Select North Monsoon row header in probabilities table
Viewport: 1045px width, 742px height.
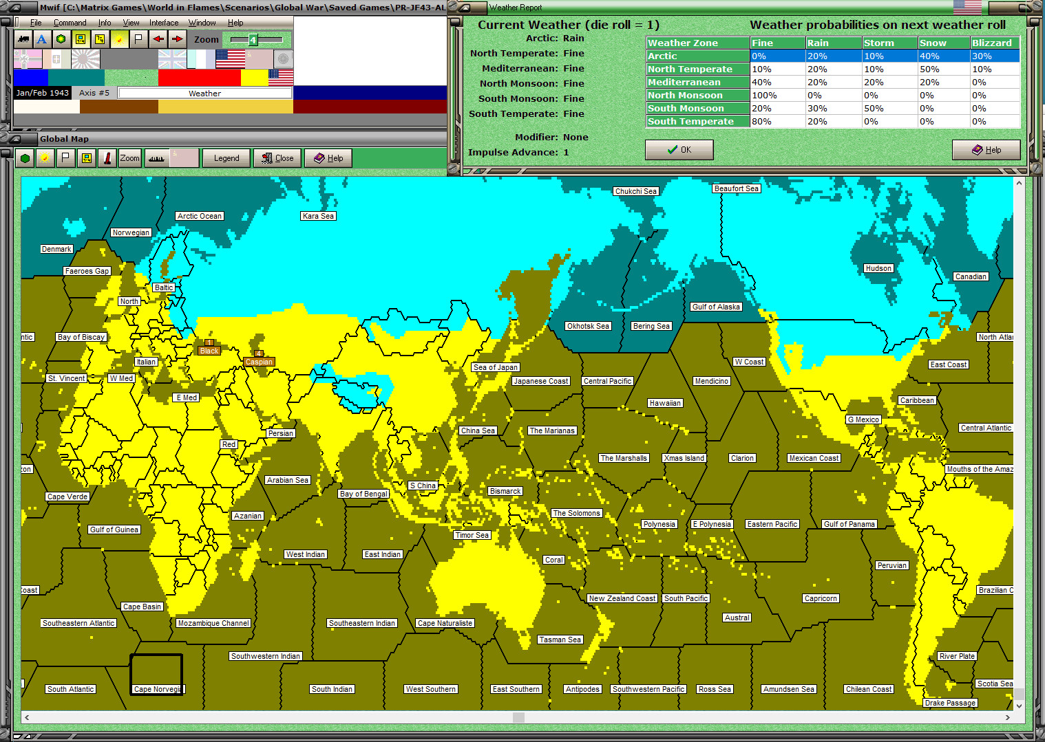point(698,95)
